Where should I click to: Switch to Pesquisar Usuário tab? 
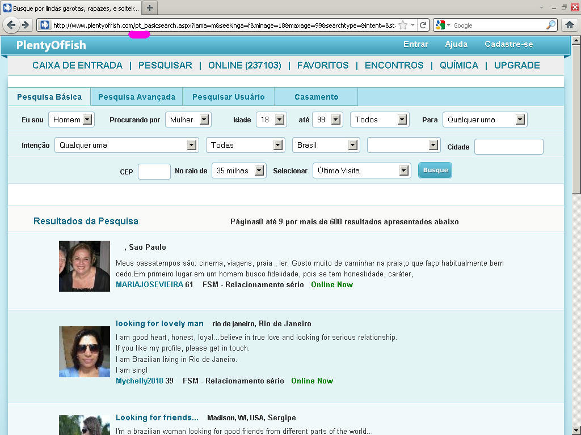(x=228, y=97)
